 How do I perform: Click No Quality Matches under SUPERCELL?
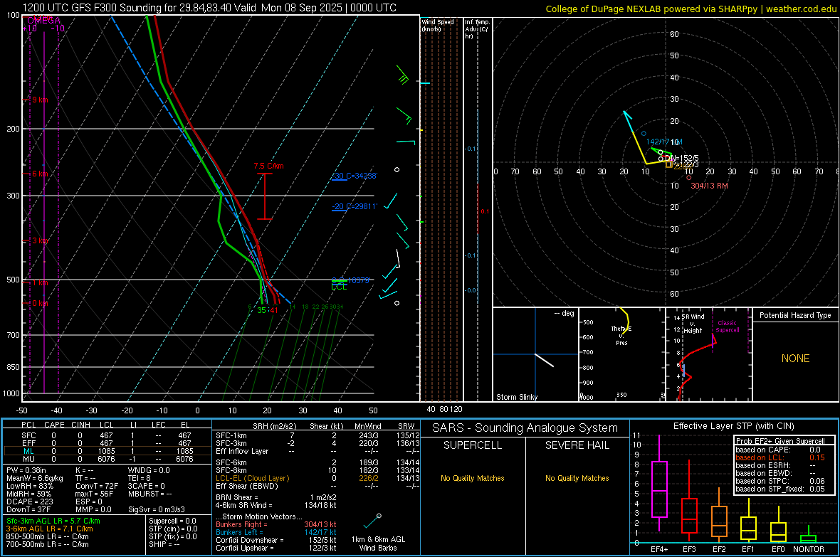click(473, 478)
